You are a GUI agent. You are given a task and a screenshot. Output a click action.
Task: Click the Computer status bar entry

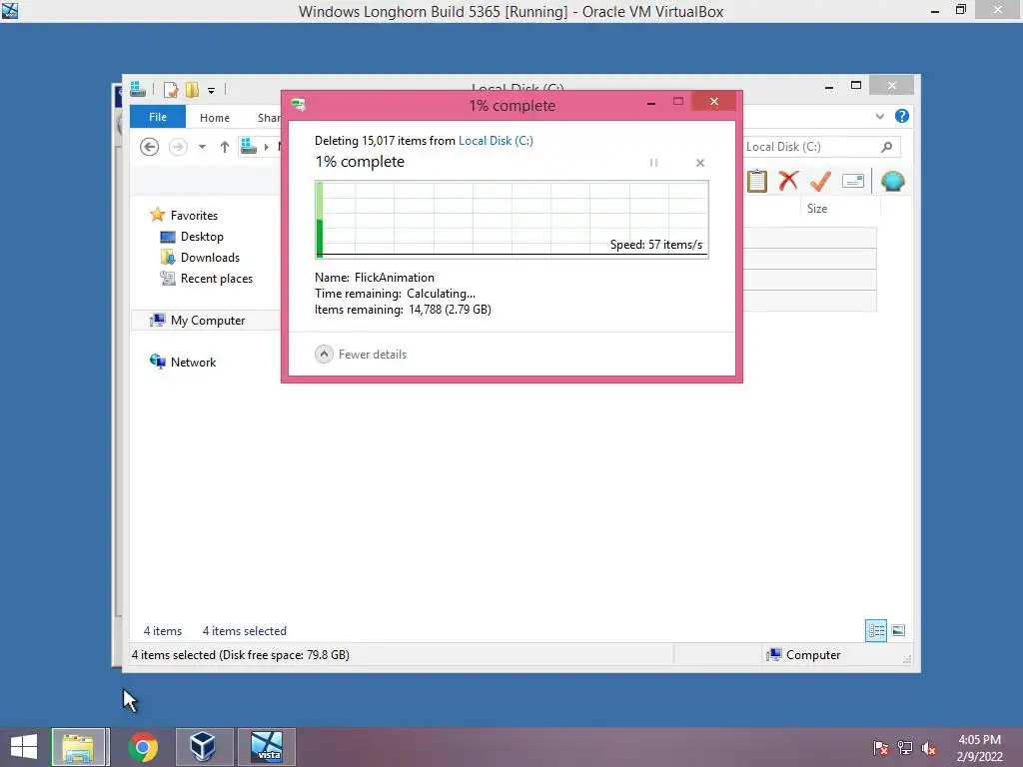click(x=804, y=655)
